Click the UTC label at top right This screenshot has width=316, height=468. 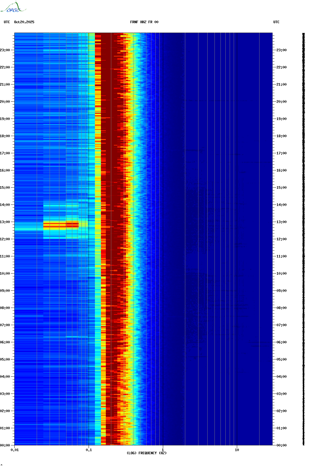276,22
